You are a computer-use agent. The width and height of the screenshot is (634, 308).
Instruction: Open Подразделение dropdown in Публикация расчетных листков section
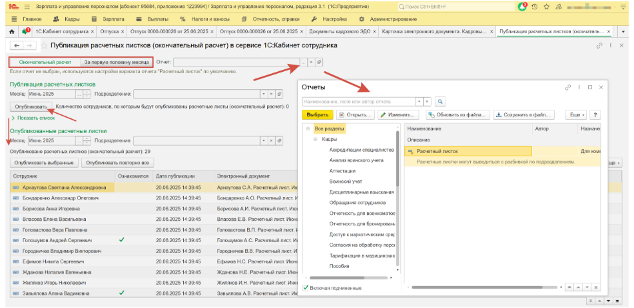tap(264, 94)
